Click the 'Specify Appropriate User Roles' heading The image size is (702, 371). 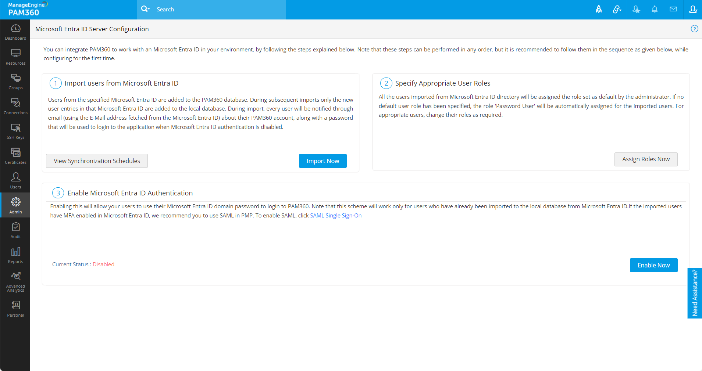[443, 83]
